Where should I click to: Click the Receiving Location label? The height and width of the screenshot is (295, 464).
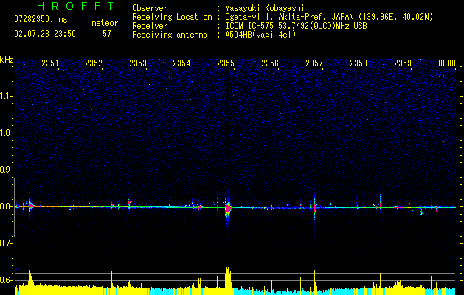pyautogui.click(x=172, y=17)
